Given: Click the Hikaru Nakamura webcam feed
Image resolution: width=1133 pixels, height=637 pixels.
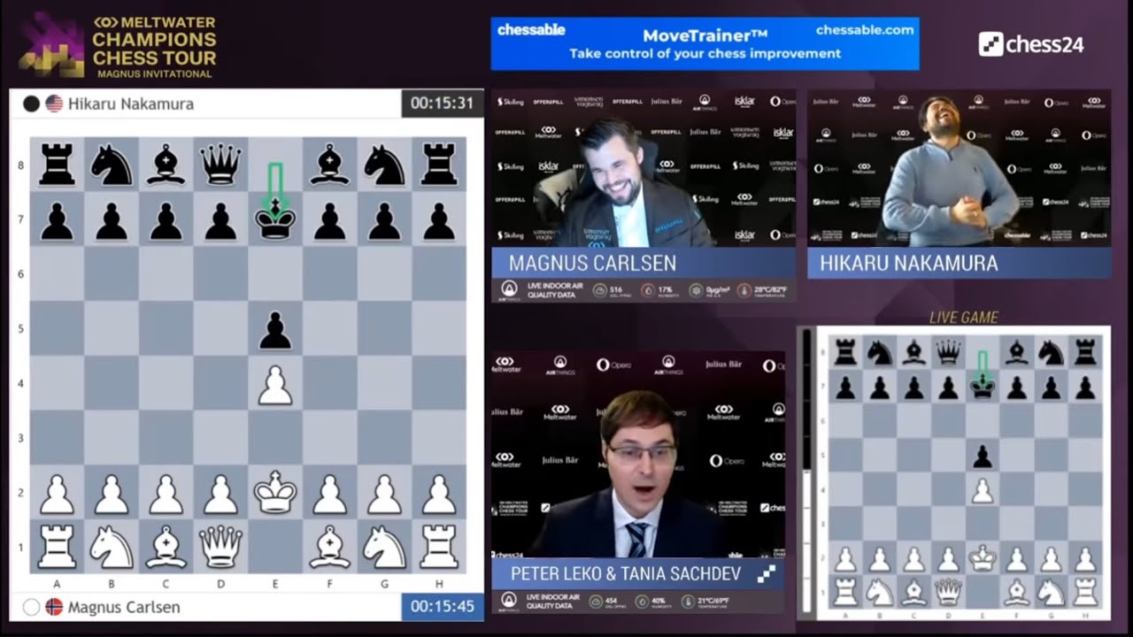Looking at the screenshot, I should (959, 168).
